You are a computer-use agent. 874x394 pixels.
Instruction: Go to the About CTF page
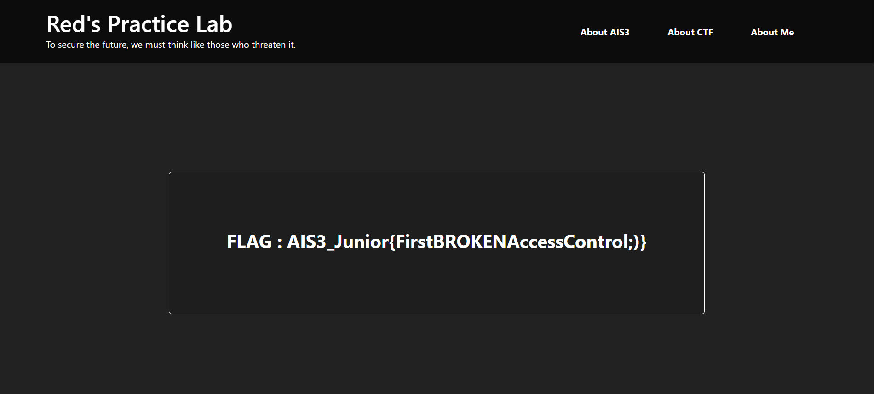click(690, 32)
